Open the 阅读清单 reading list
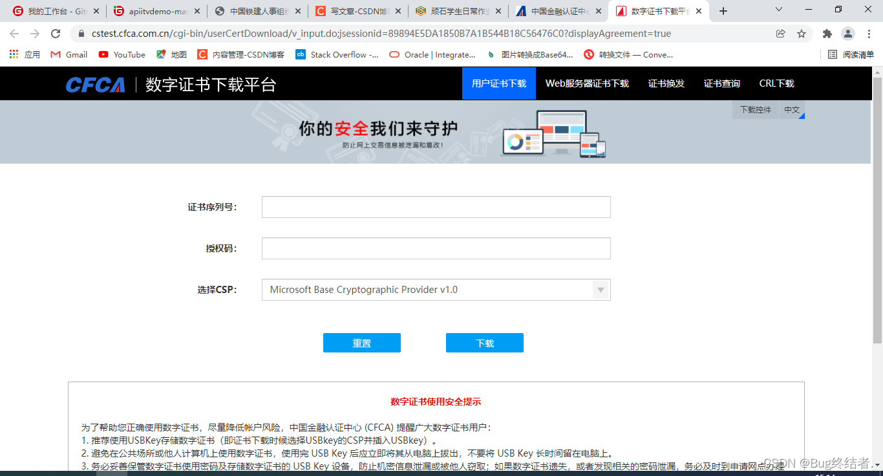The height and width of the screenshot is (476, 883). pyautogui.click(x=851, y=54)
